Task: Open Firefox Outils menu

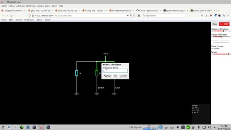Action: 55,6
